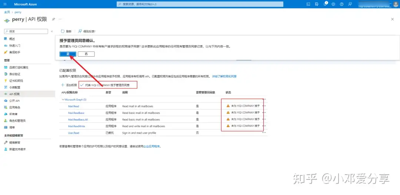Image resolution: width=400 pixels, height=195 pixels.
Task: Click the 所有者 owners icon
Action: click(x=6, y=114)
